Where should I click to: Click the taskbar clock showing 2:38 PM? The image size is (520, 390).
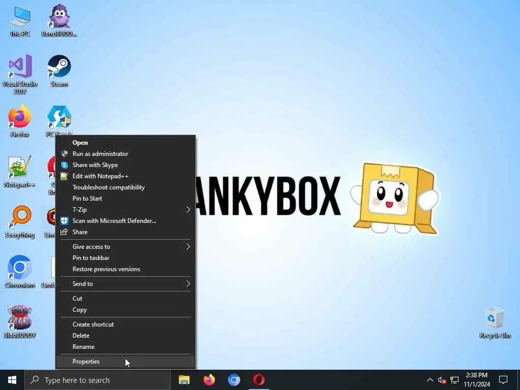click(x=476, y=380)
